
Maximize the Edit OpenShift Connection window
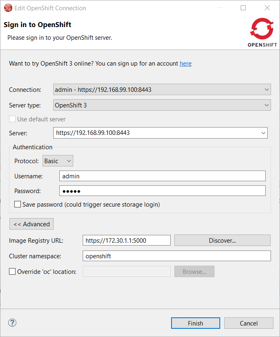[x=243, y=8]
